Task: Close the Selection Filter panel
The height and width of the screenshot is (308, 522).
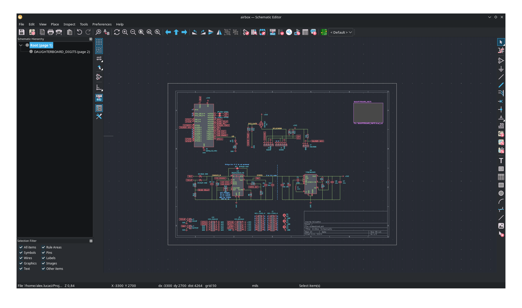Action: coord(91,241)
